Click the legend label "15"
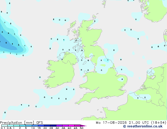Viewport: 167px width, 129px height. point(39,128)
